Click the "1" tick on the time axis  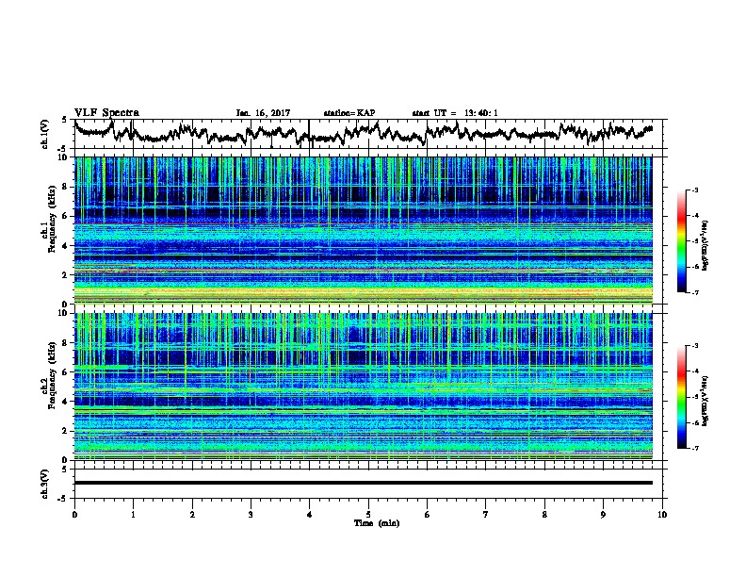point(133,515)
